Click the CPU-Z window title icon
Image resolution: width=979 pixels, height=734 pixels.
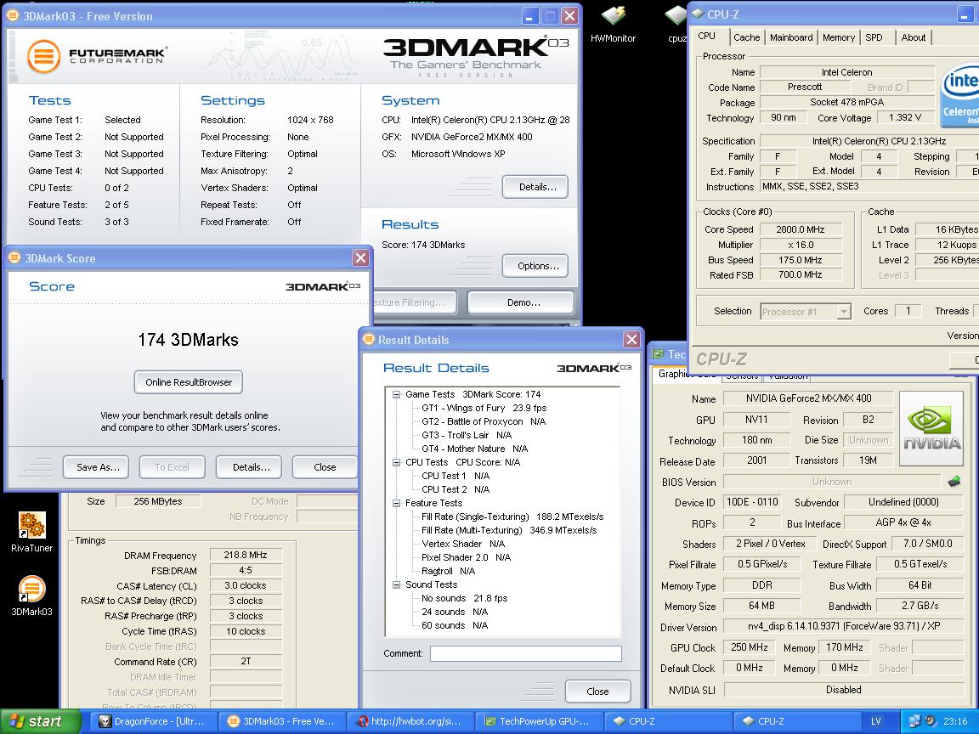[698, 14]
